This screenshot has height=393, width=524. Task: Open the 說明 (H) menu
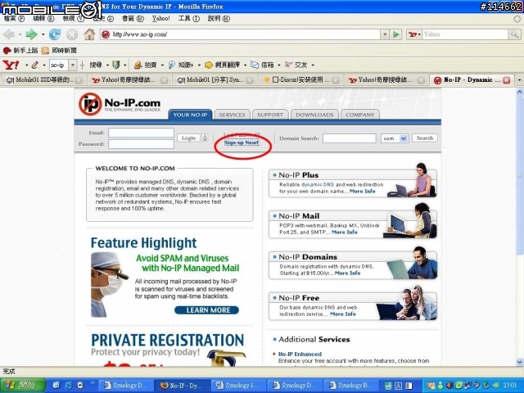[x=219, y=19]
